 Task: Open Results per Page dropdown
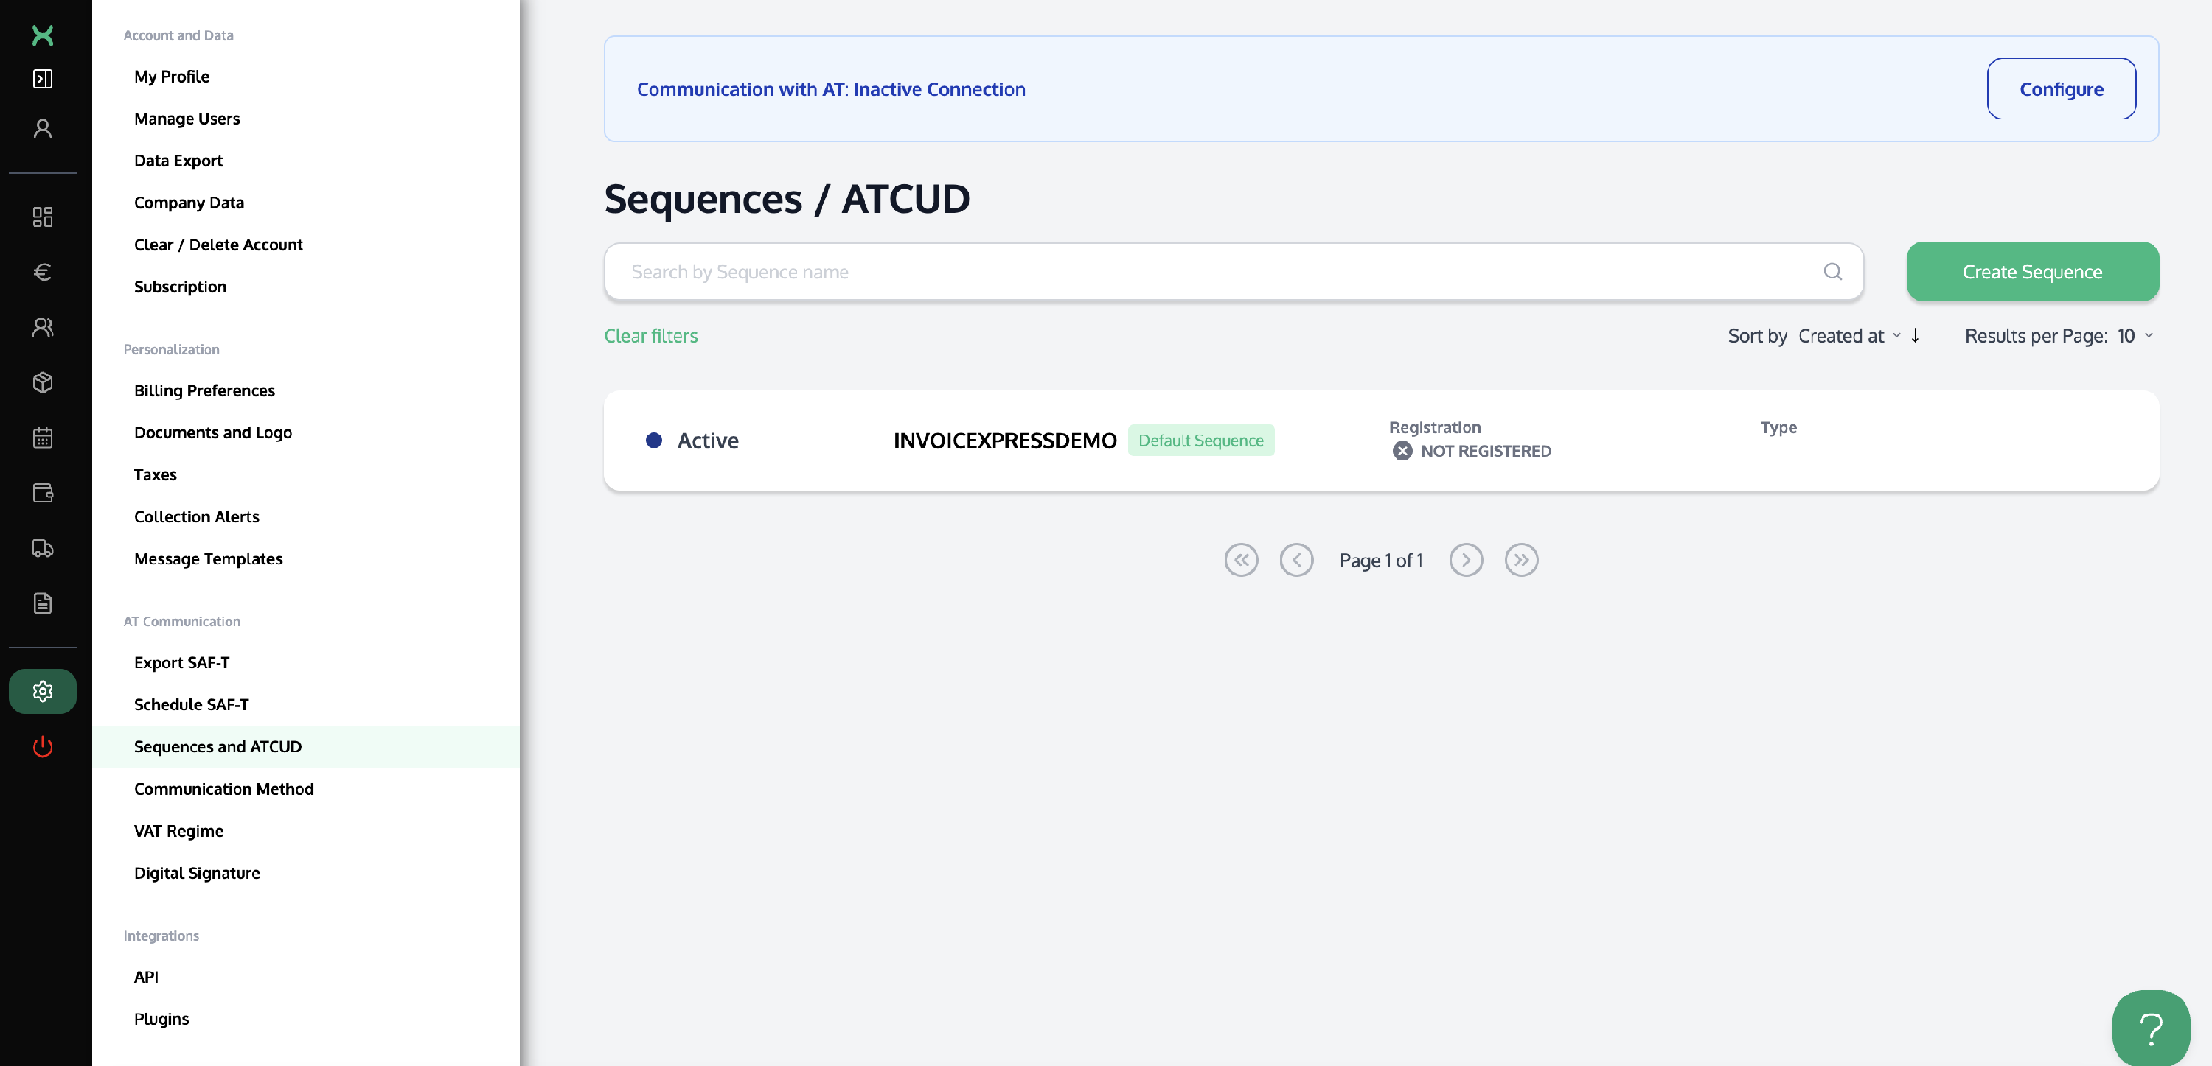click(2134, 336)
